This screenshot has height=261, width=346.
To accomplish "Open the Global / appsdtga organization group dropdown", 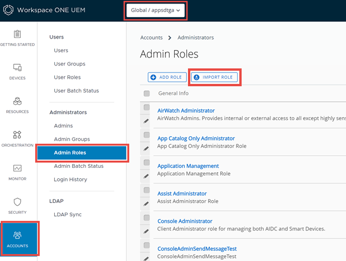I will tap(155, 10).
